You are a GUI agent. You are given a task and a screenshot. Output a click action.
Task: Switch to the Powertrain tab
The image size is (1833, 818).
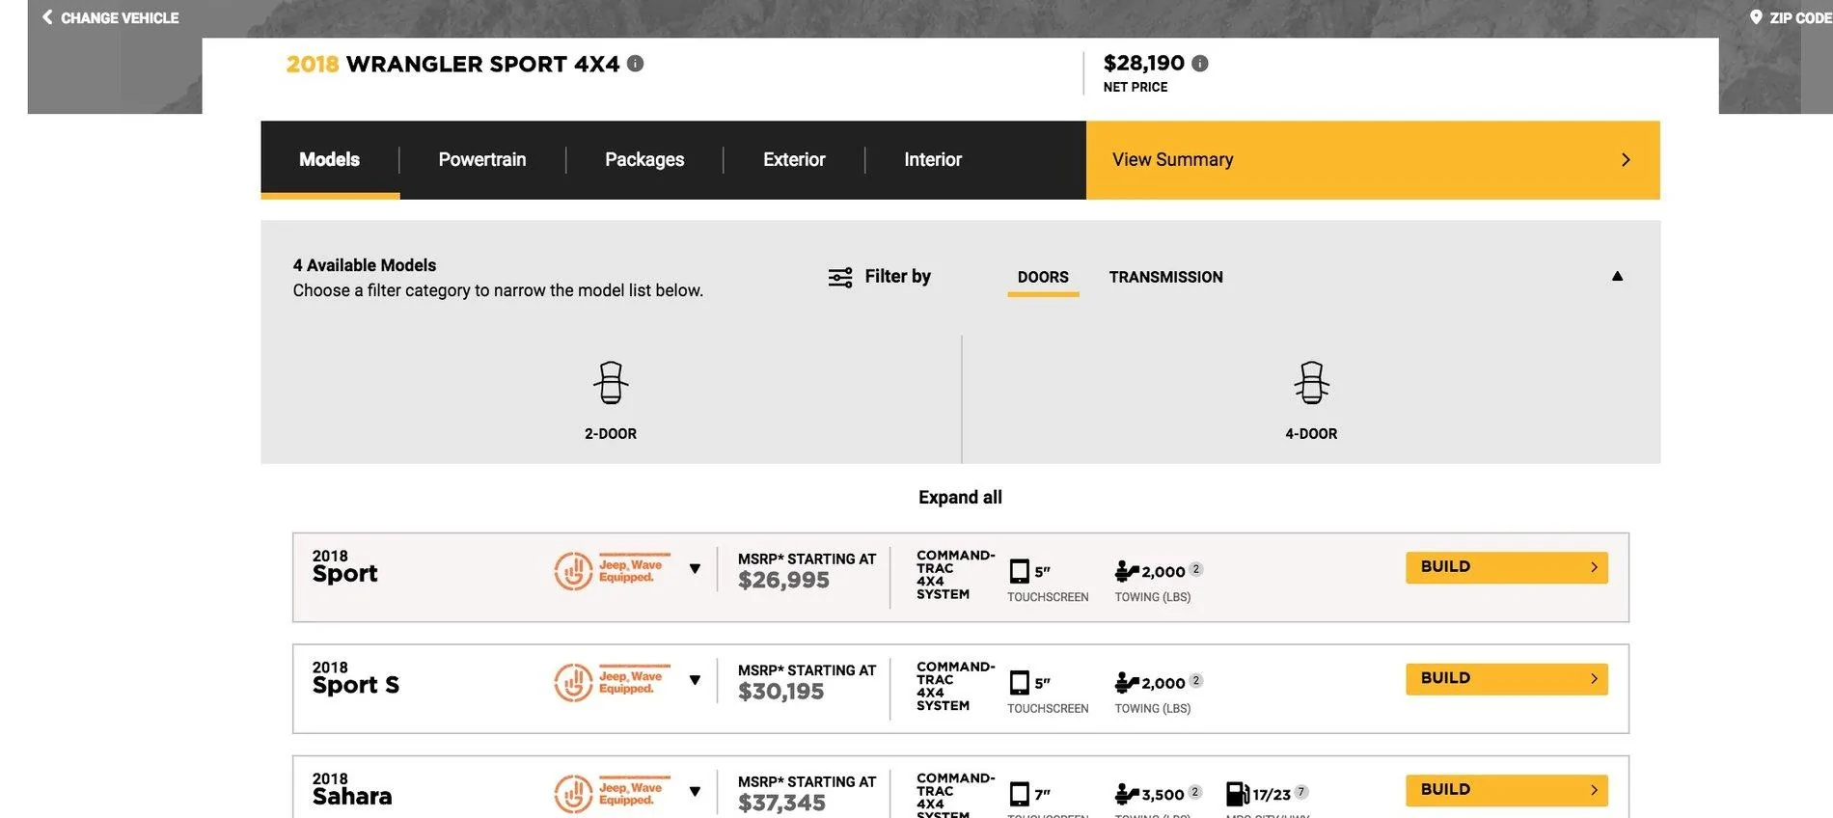click(x=482, y=160)
